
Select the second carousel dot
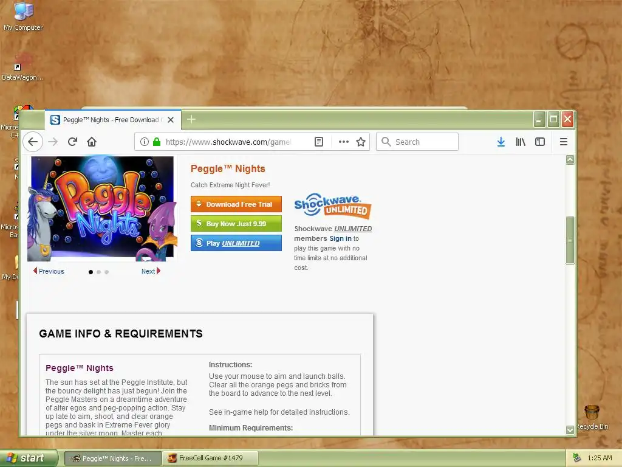tap(99, 272)
